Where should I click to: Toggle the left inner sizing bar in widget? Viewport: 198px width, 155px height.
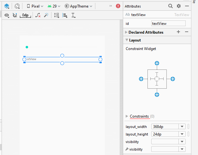pyautogui.click(x=153, y=79)
